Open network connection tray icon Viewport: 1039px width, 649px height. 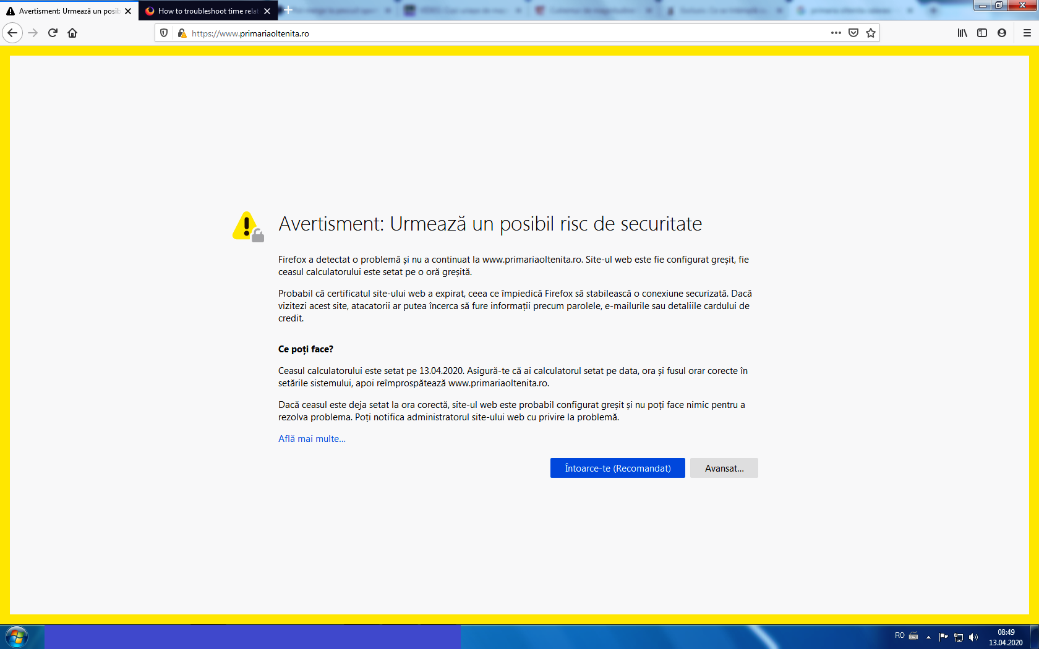coord(959,637)
